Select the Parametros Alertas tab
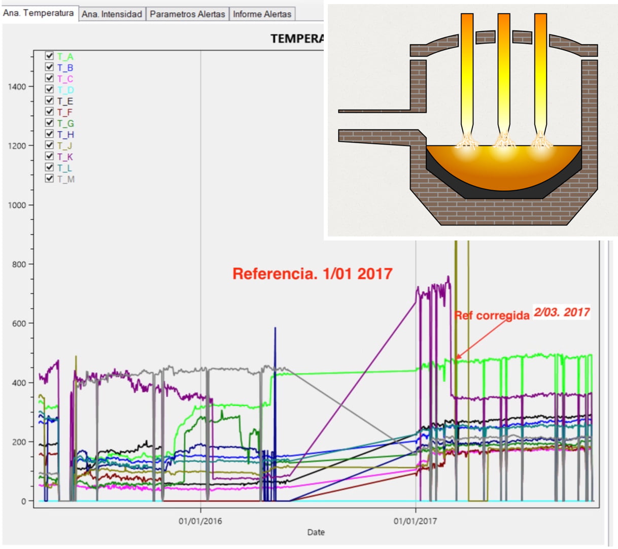 click(x=187, y=14)
